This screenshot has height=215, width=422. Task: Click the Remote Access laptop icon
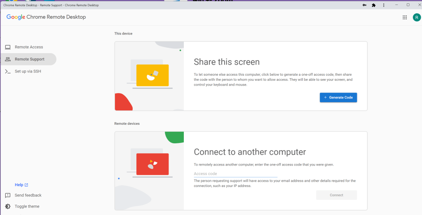pos(8,47)
